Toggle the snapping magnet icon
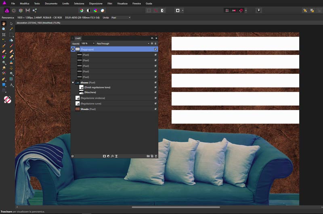The width and height of the screenshot is (323, 214). coord(241,10)
